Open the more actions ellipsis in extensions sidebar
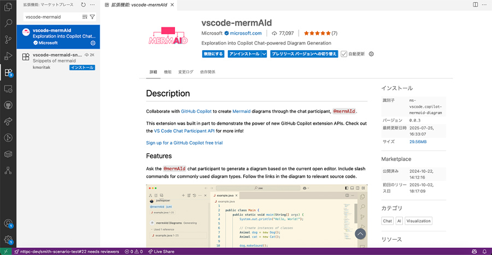The image size is (492, 255). tap(92, 4)
